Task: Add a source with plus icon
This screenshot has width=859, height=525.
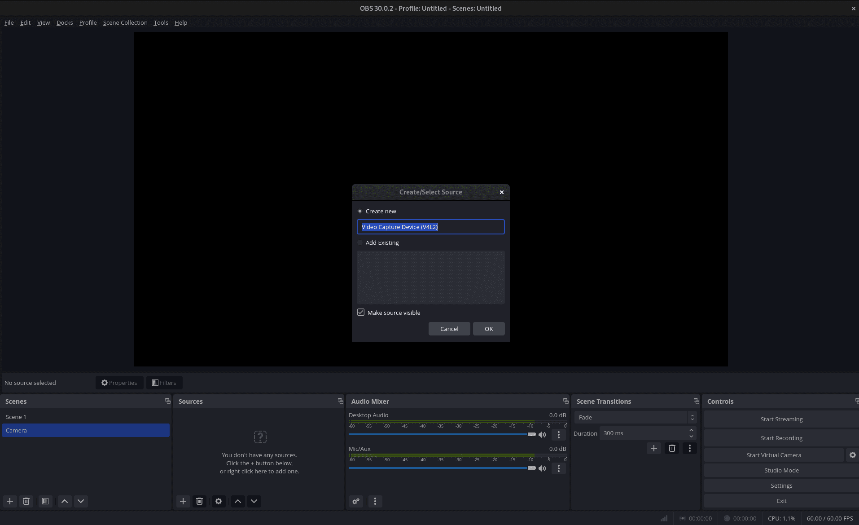Action: click(x=183, y=501)
